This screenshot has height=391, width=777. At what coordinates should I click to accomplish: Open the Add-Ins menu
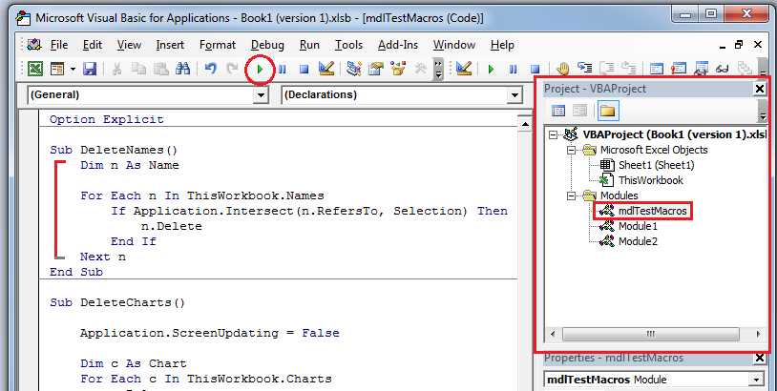398,45
